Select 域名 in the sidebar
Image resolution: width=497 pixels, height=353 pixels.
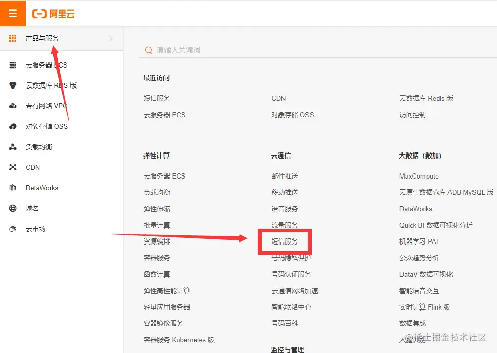(32, 208)
